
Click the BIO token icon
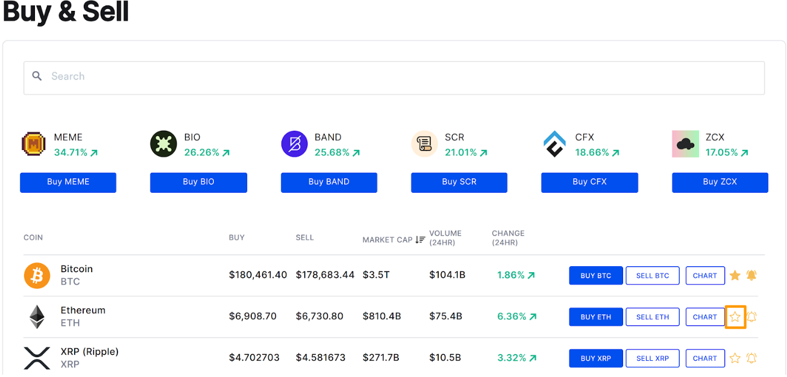tap(163, 143)
